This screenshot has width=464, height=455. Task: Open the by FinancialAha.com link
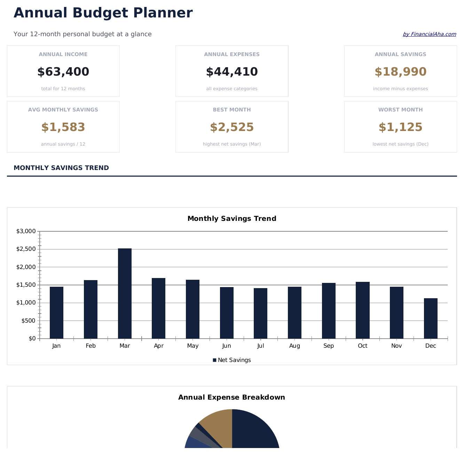click(x=429, y=34)
